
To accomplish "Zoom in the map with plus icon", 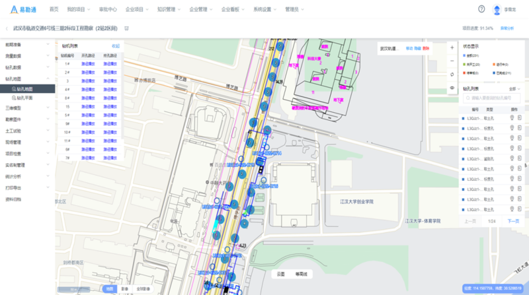I will [x=452, y=48].
